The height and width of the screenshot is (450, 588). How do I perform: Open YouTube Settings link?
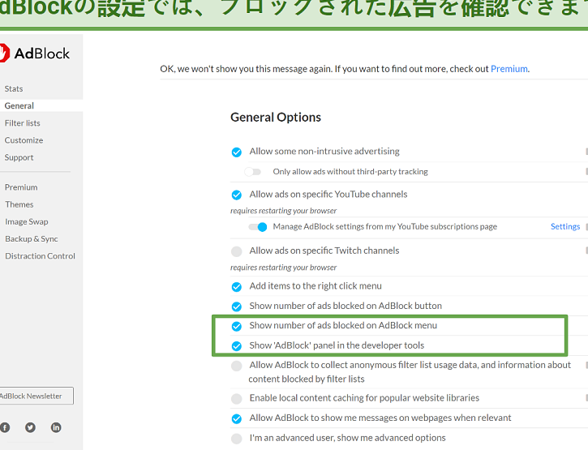click(x=565, y=226)
